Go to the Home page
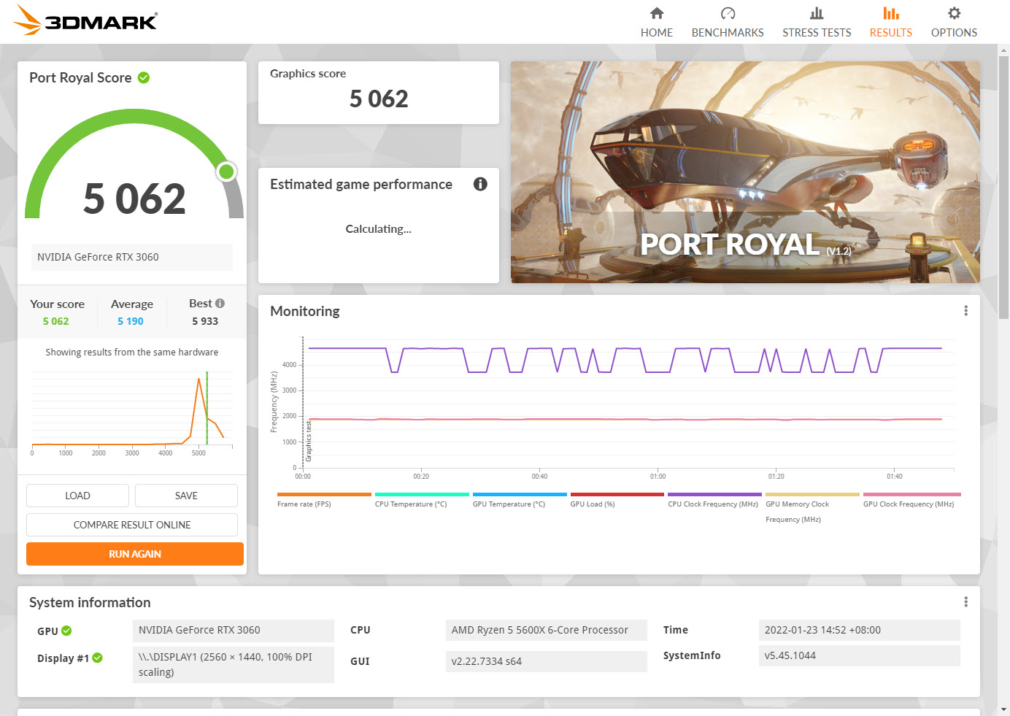This screenshot has height=716, width=1010. click(656, 22)
